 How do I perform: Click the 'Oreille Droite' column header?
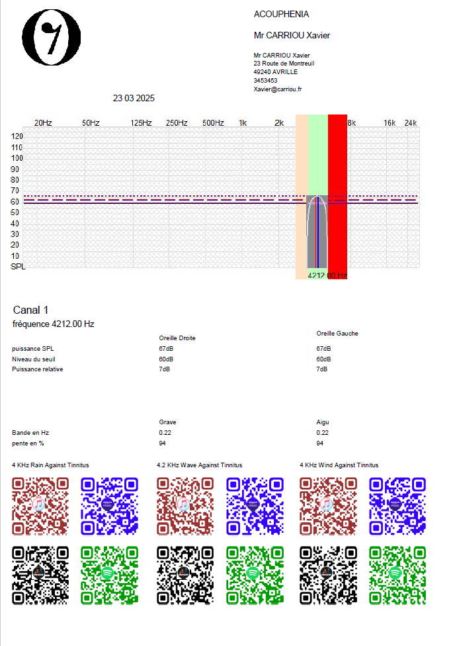tap(177, 338)
